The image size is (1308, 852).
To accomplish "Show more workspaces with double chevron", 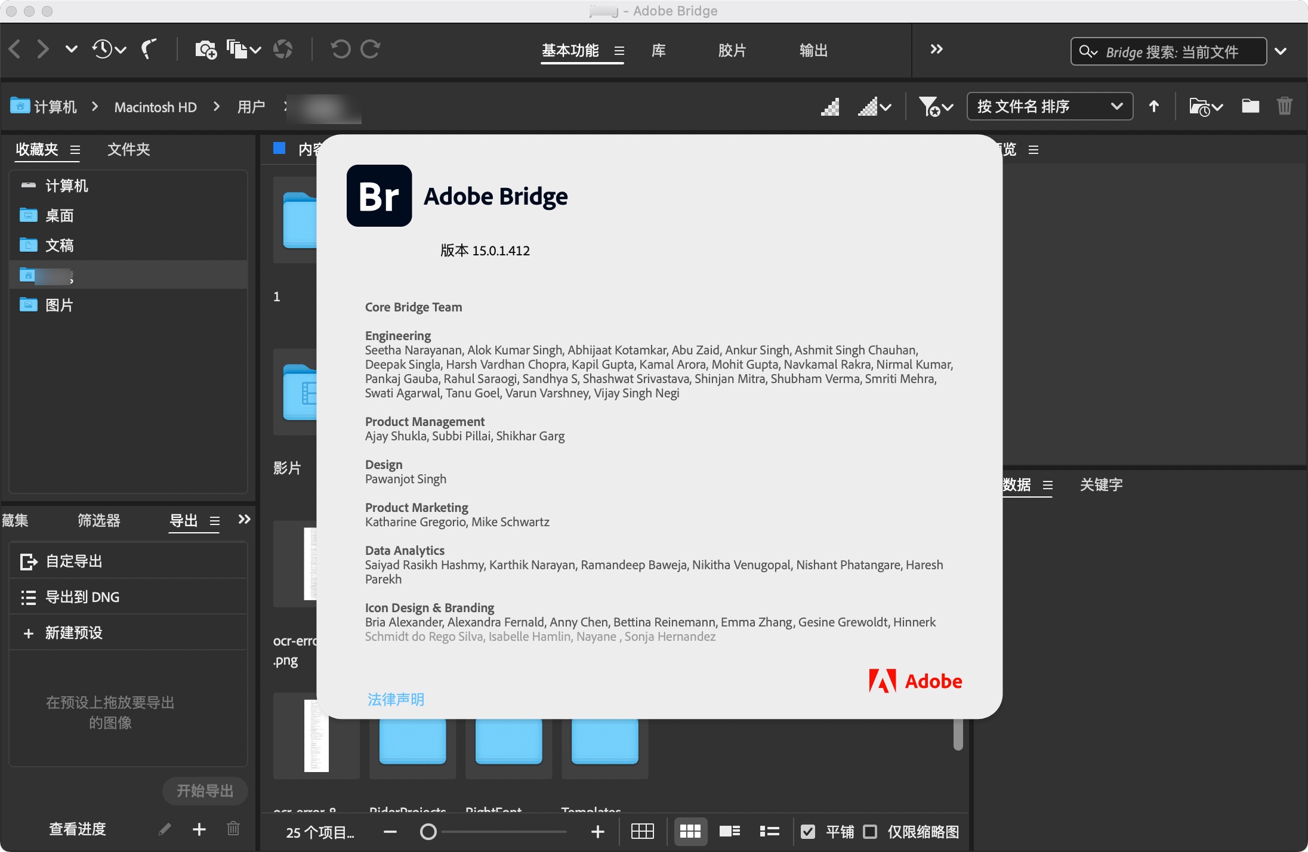I will click(x=936, y=50).
